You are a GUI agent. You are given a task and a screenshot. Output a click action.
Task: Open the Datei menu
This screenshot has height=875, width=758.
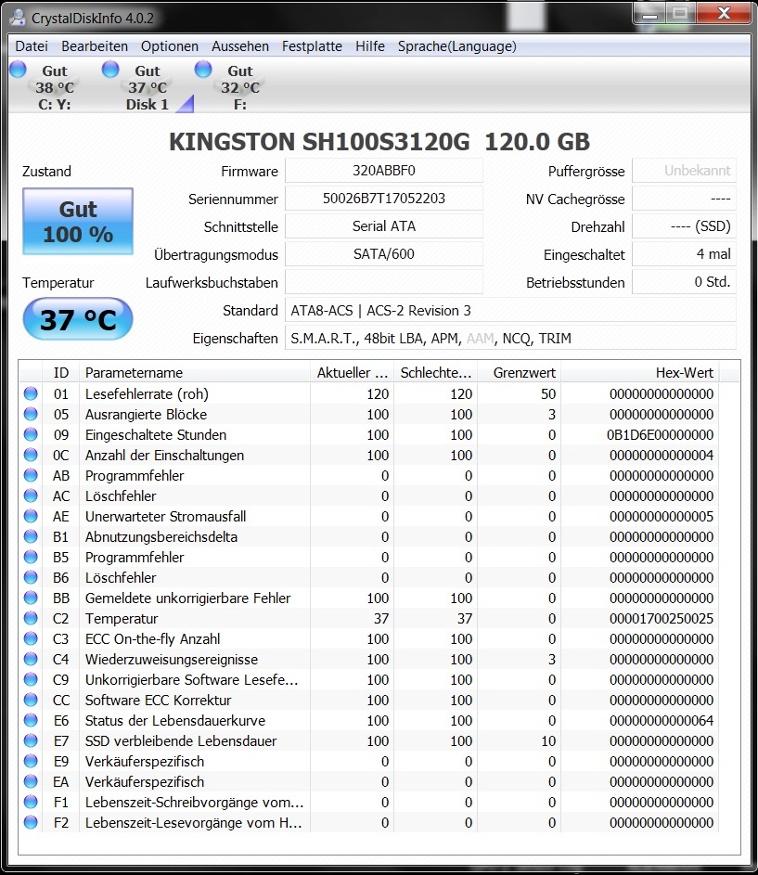click(32, 46)
